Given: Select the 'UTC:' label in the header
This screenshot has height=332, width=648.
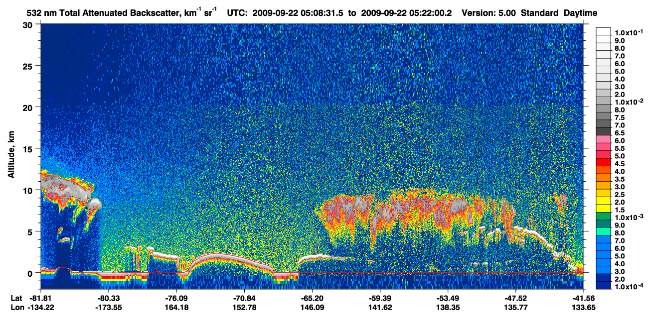Looking at the screenshot, I should pos(238,13).
